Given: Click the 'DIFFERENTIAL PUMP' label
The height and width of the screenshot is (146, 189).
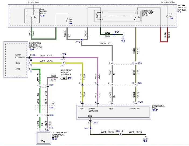Looking at the screenshot, I should pyautogui.click(x=158, y=107).
